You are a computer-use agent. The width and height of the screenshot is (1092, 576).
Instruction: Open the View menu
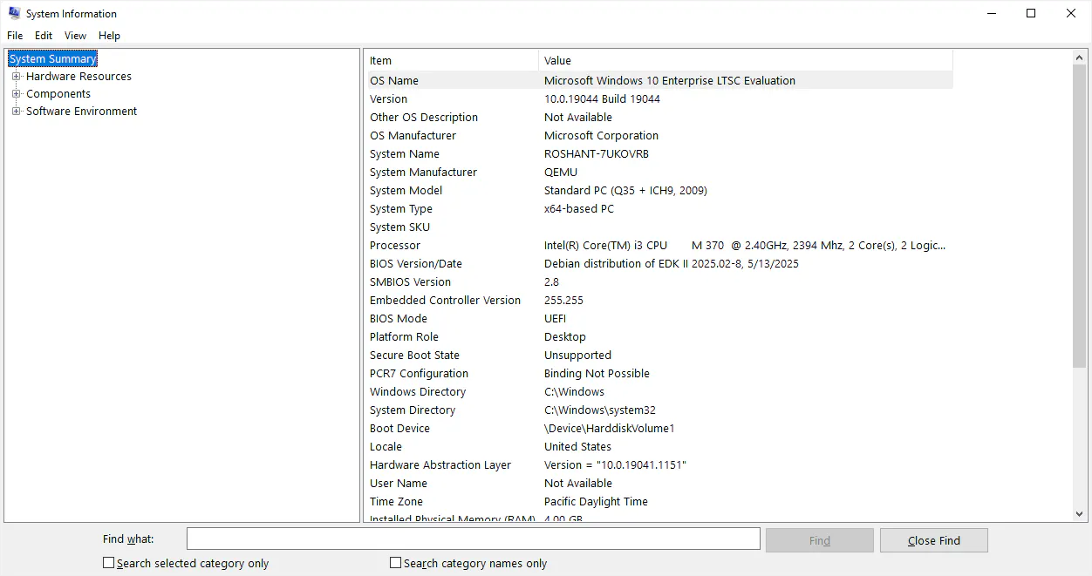point(76,36)
